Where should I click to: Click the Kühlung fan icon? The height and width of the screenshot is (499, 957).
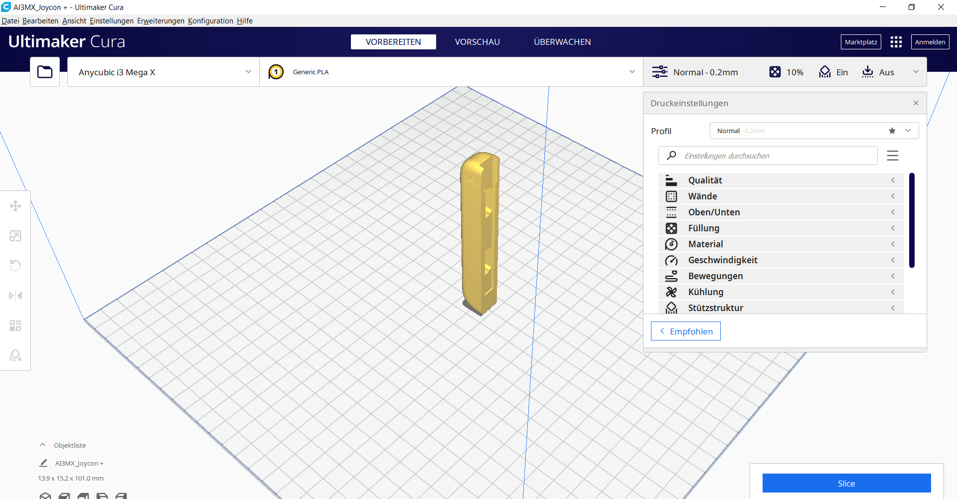[x=671, y=292]
